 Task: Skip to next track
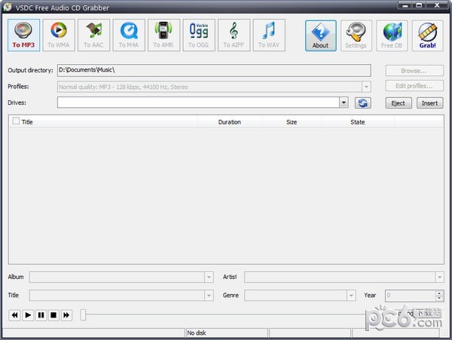point(66,315)
